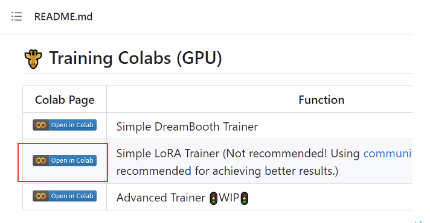Click Colab logo in Advanced Trainer badge
This screenshot has height=223, width=430.
point(41,196)
